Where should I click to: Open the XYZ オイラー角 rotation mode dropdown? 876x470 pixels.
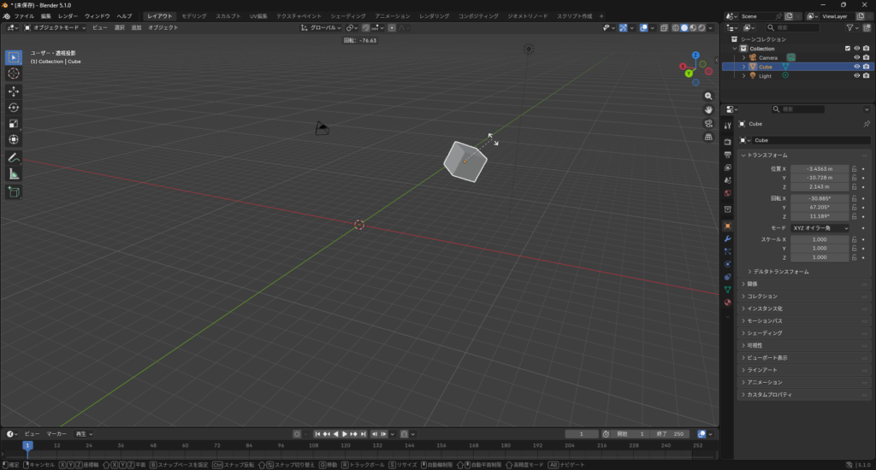(820, 228)
